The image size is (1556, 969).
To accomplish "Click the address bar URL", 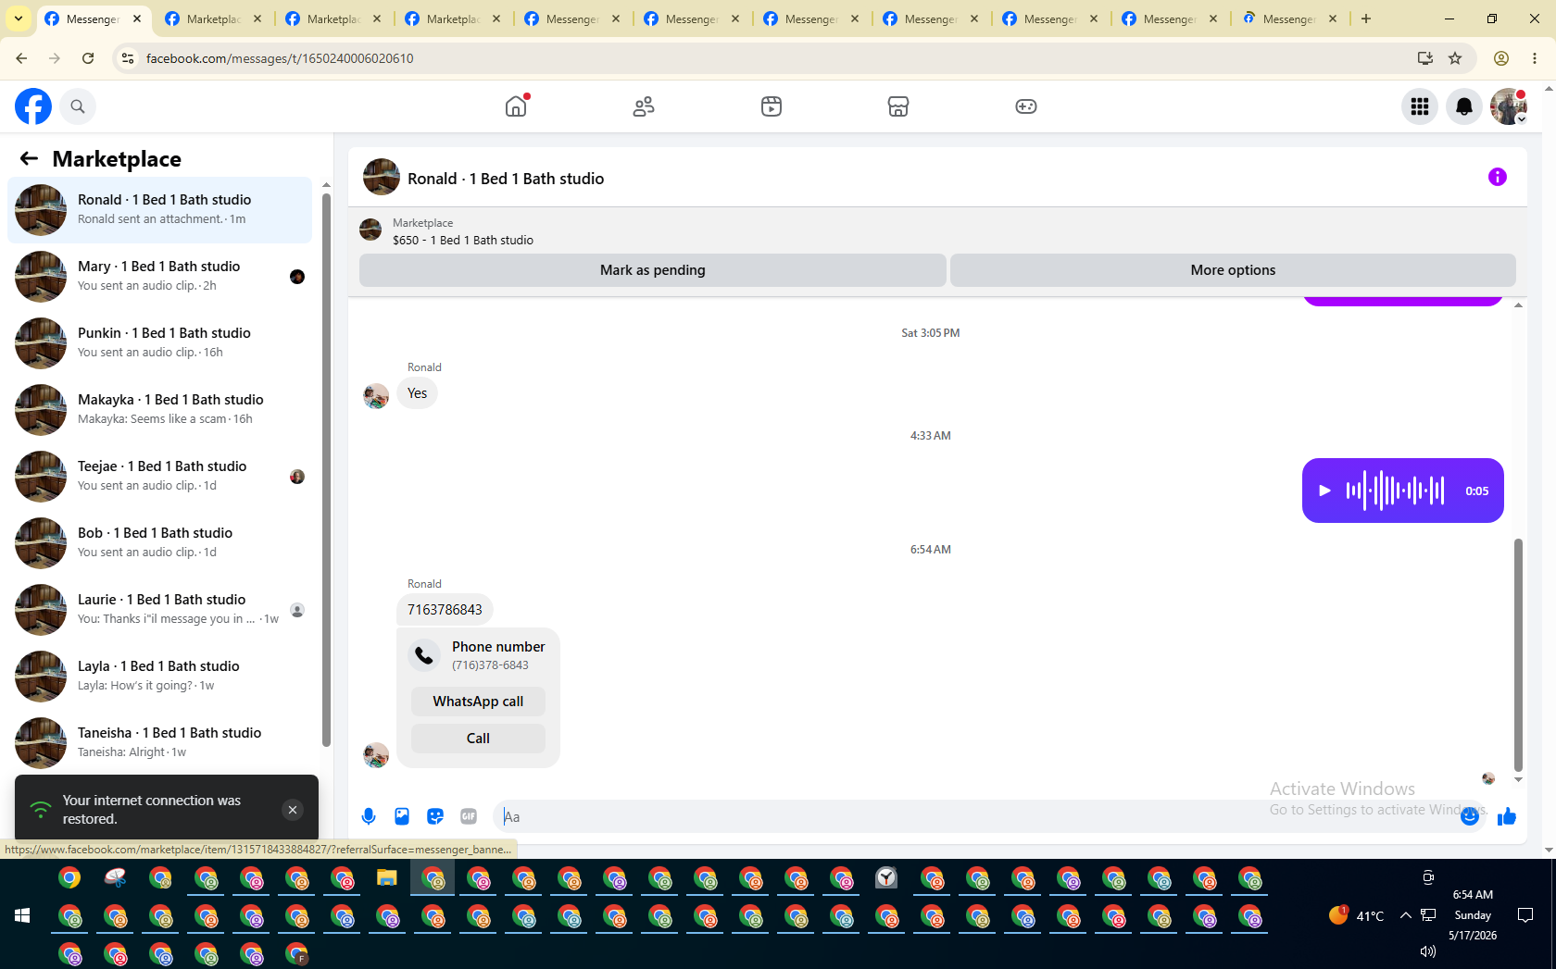I will click(x=280, y=58).
